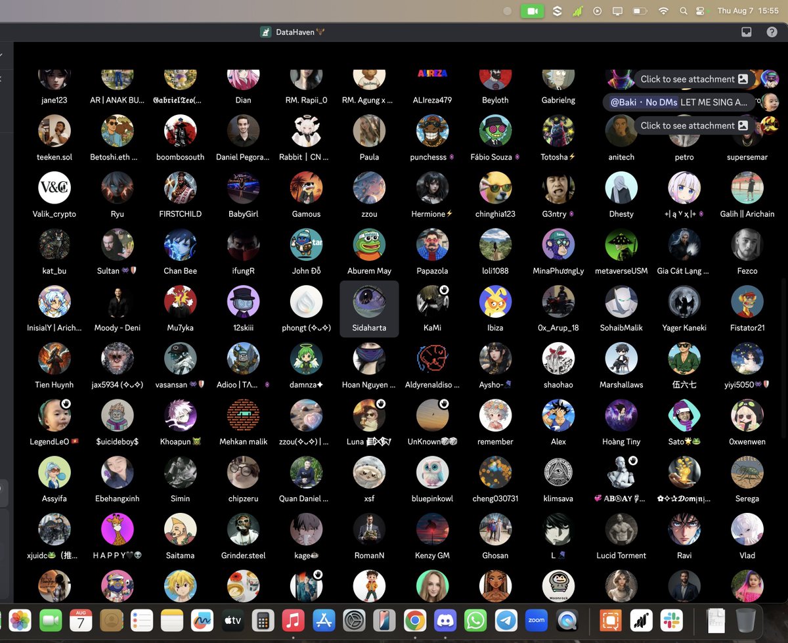
Task: Open Apple Music from the Dock
Action: (x=293, y=619)
